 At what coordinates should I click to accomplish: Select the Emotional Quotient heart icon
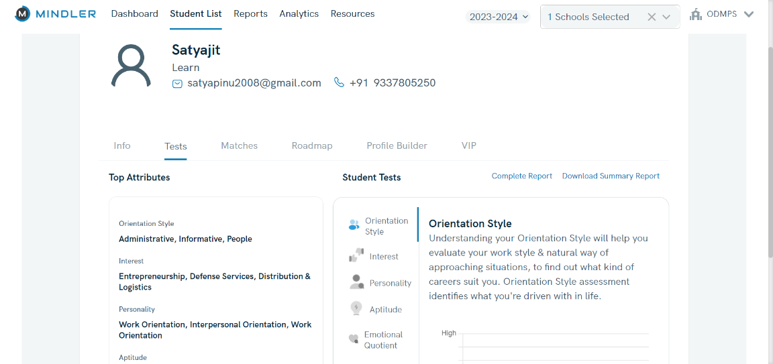coord(354,339)
